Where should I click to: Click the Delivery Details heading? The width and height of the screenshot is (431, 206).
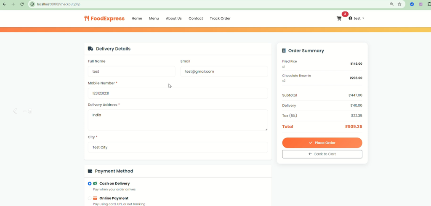click(x=113, y=49)
